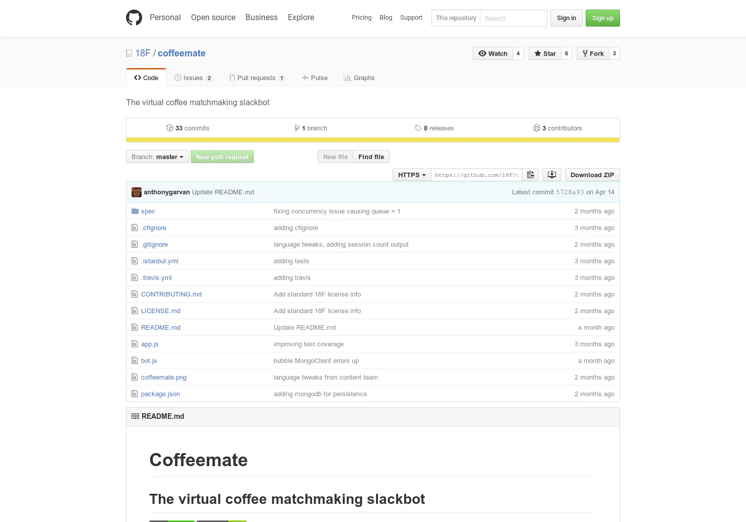Screen dimensions: 746x522
Task: Open the Branch: master dropdown
Action: pyautogui.click(x=157, y=157)
